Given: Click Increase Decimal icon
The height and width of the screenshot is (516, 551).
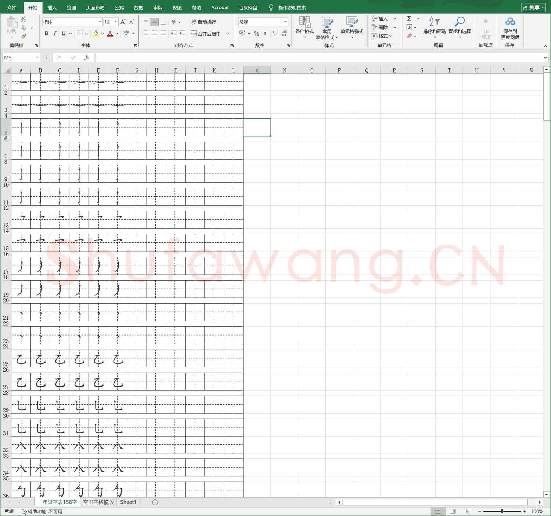Looking at the screenshot, I should tap(276, 33).
